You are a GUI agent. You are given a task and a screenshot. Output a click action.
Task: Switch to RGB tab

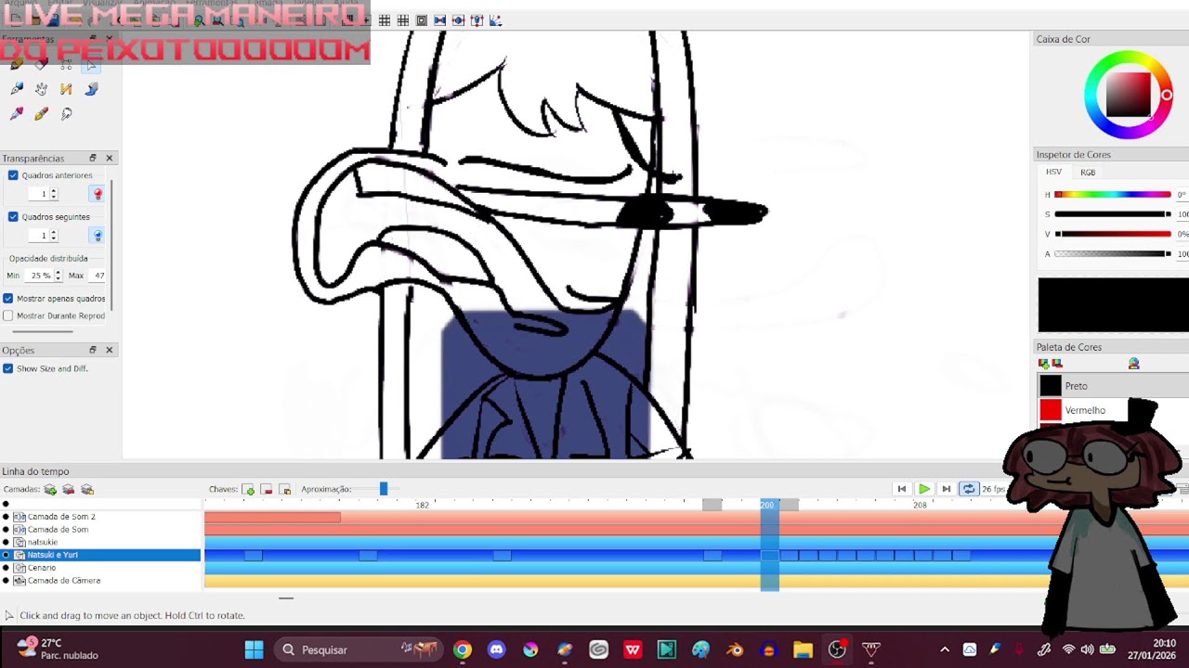click(1088, 173)
